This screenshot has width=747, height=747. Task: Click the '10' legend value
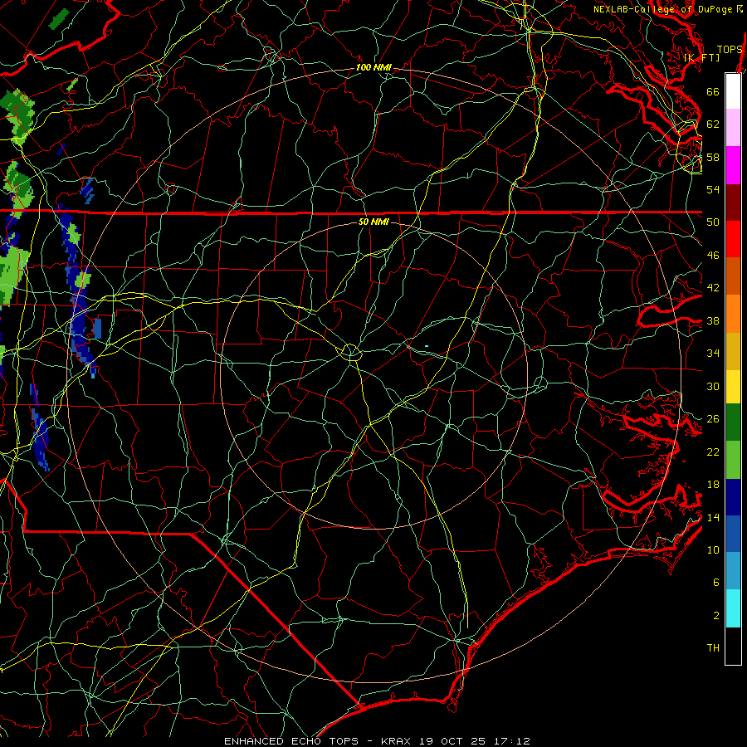pyautogui.click(x=713, y=550)
